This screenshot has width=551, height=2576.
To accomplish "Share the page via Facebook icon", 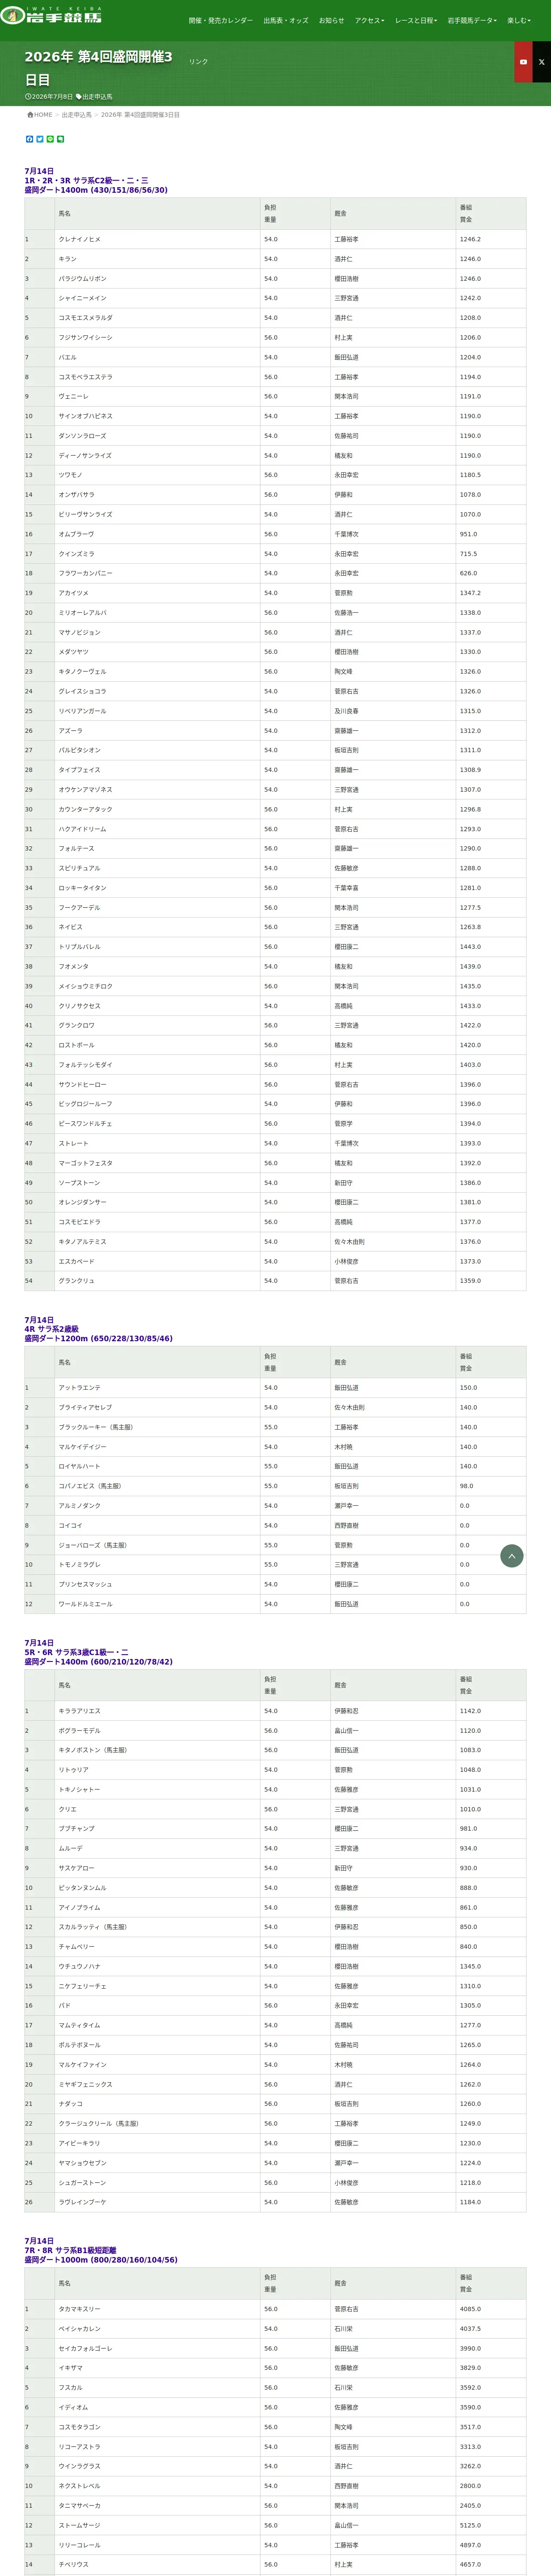I will tap(29, 139).
